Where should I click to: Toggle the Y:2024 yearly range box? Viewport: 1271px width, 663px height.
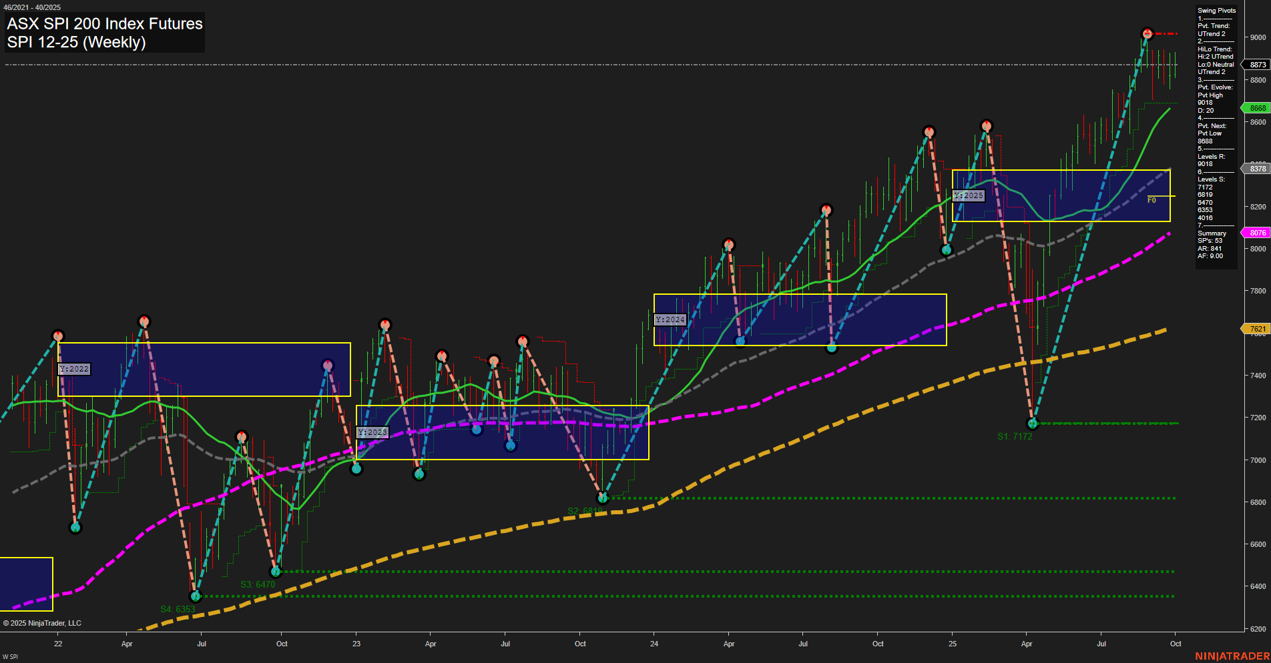coord(672,319)
